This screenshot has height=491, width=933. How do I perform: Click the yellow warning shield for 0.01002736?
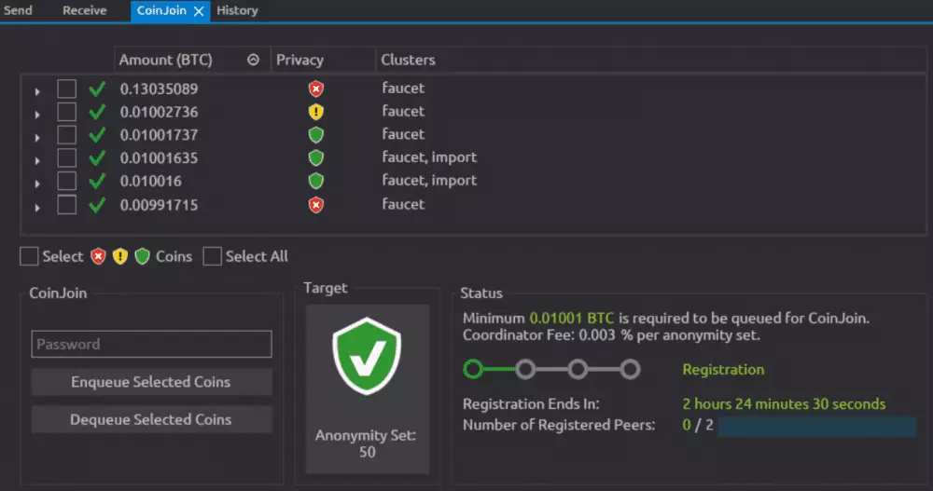pos(316,112)
